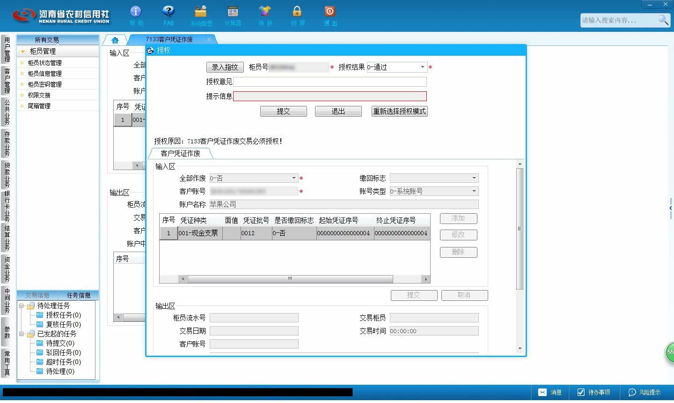Viewport: 674px width, 403px height.
Task: Open the 贷款业务 side tab
Action: click(7, 174)
